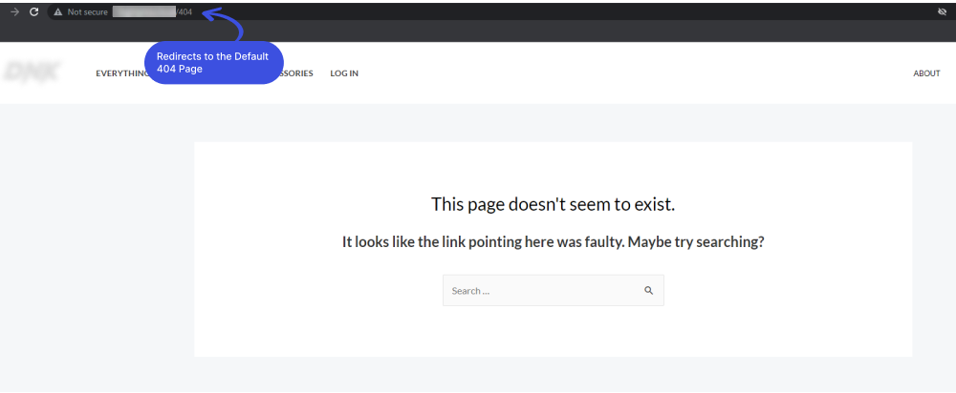Reload the page with the refresh icon
This screenshot has width=956, height=393.
point(34,11)
